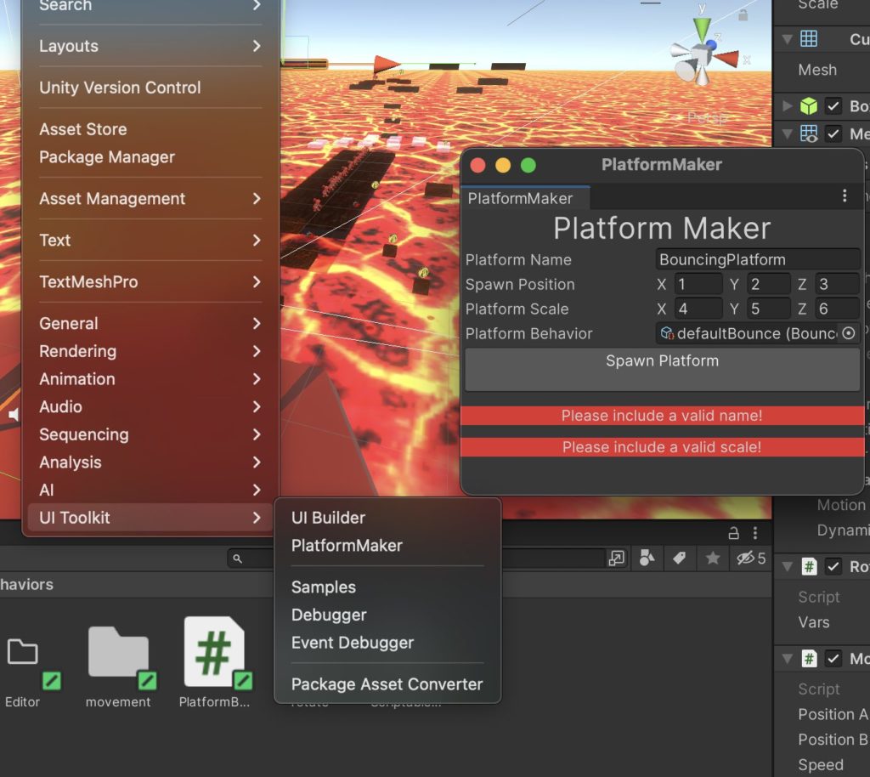The image size is (870, 777).
Task: Choose Event Debugger in UI Toolkit submenu
Action: pyautogui.click(x=352, y=643)
